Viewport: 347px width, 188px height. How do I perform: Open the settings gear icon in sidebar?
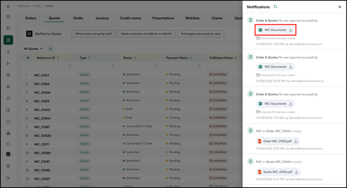(8, 166)
